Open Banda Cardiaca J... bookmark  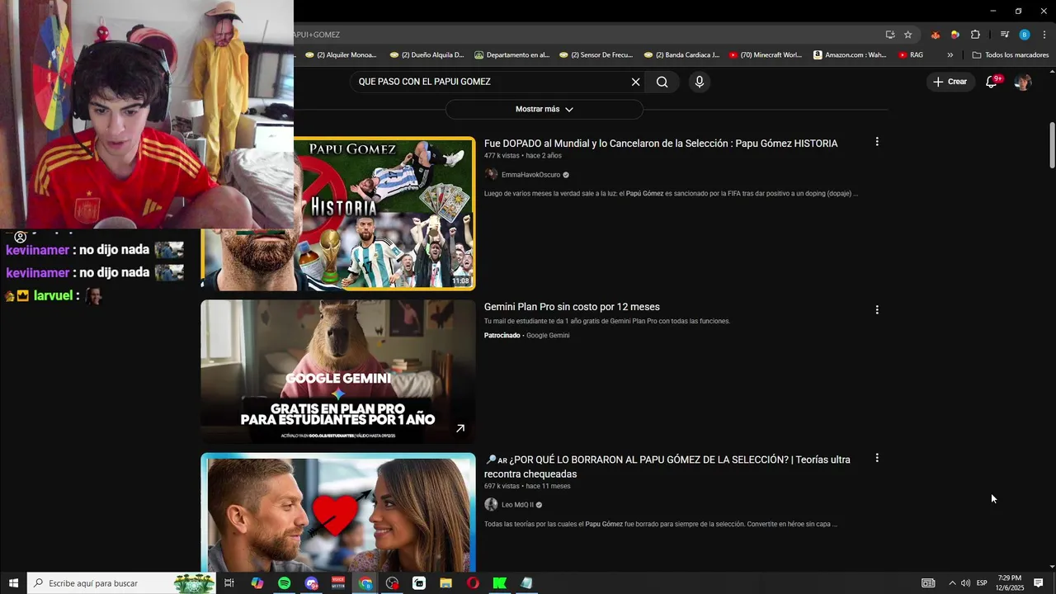[x=681, y=55]
